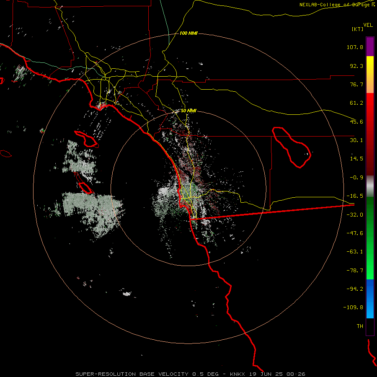This screenshot has height=377, width=377.
Task: Click the -63.1 velocity scale value
Action: (x=355, y=252)
